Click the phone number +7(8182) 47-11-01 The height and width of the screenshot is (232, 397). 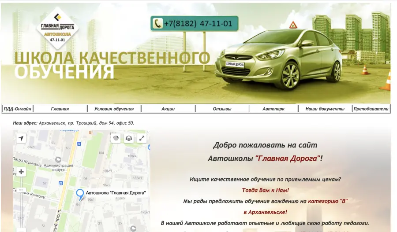point(198,23)
